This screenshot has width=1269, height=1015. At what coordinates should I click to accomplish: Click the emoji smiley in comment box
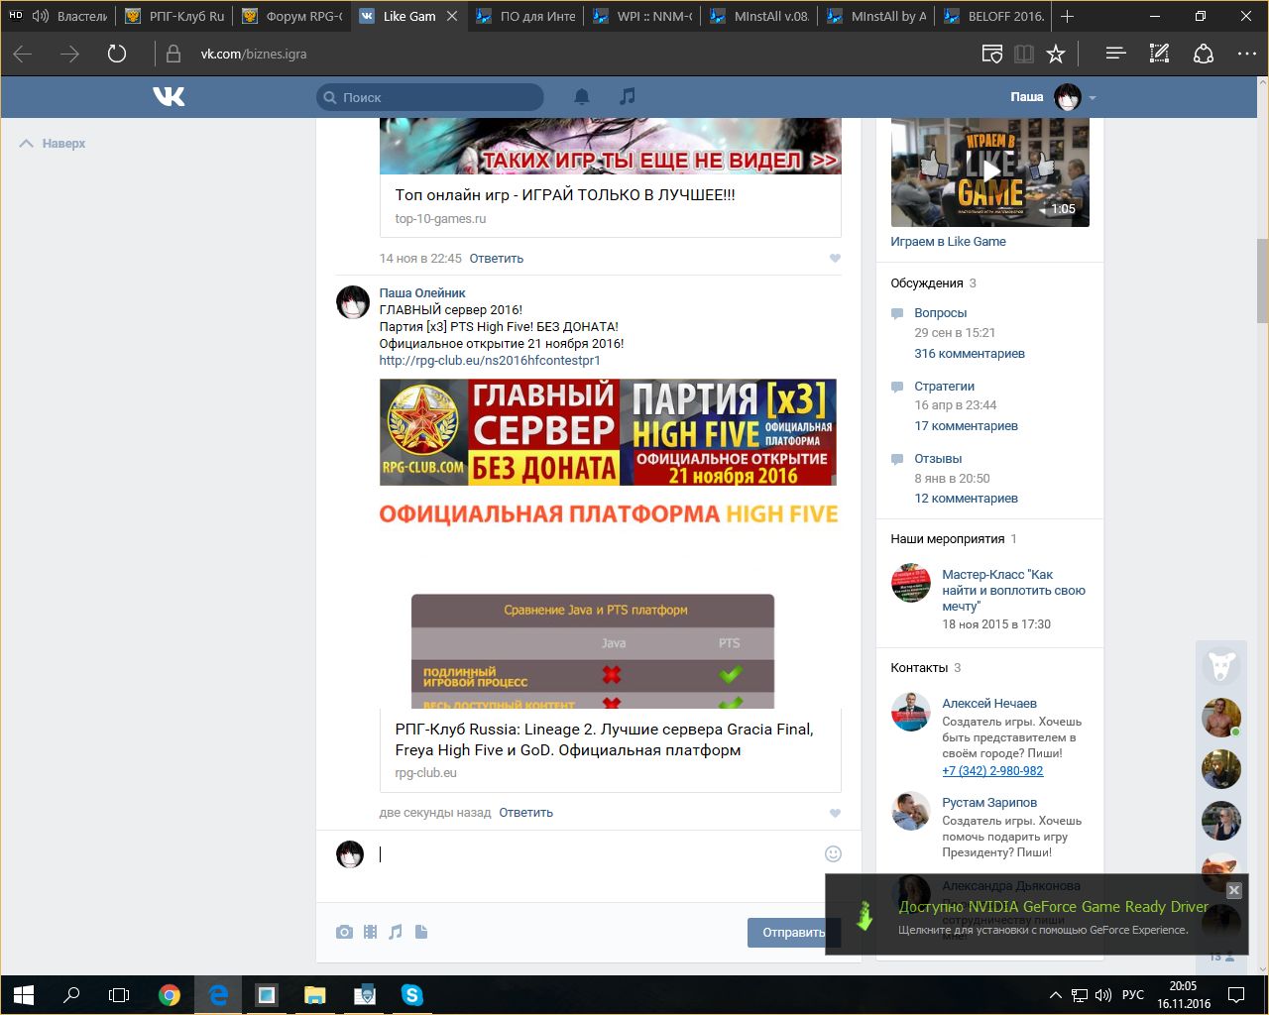tap(833, 853)
